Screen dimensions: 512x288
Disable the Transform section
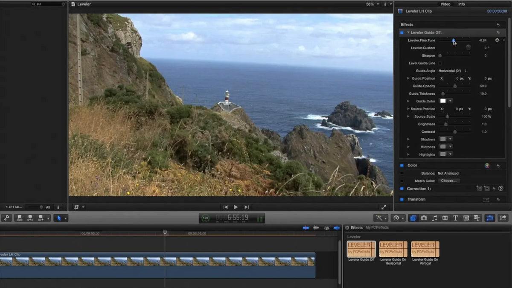401,199
